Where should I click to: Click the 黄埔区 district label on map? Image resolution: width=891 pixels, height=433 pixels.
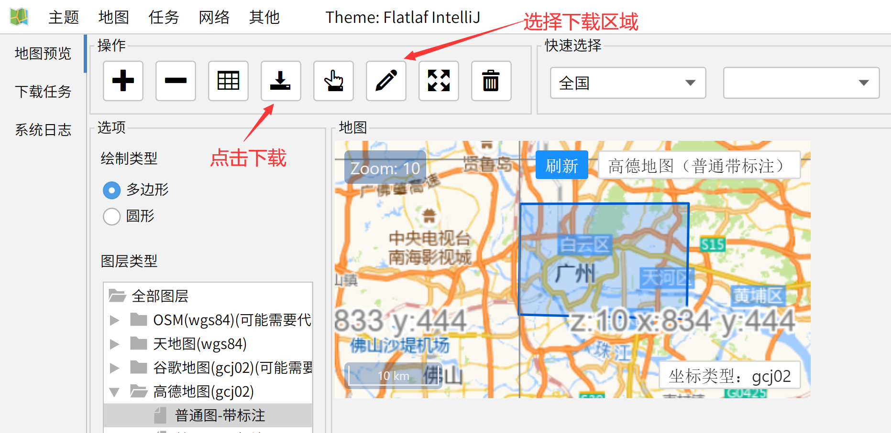coord(758,296)
